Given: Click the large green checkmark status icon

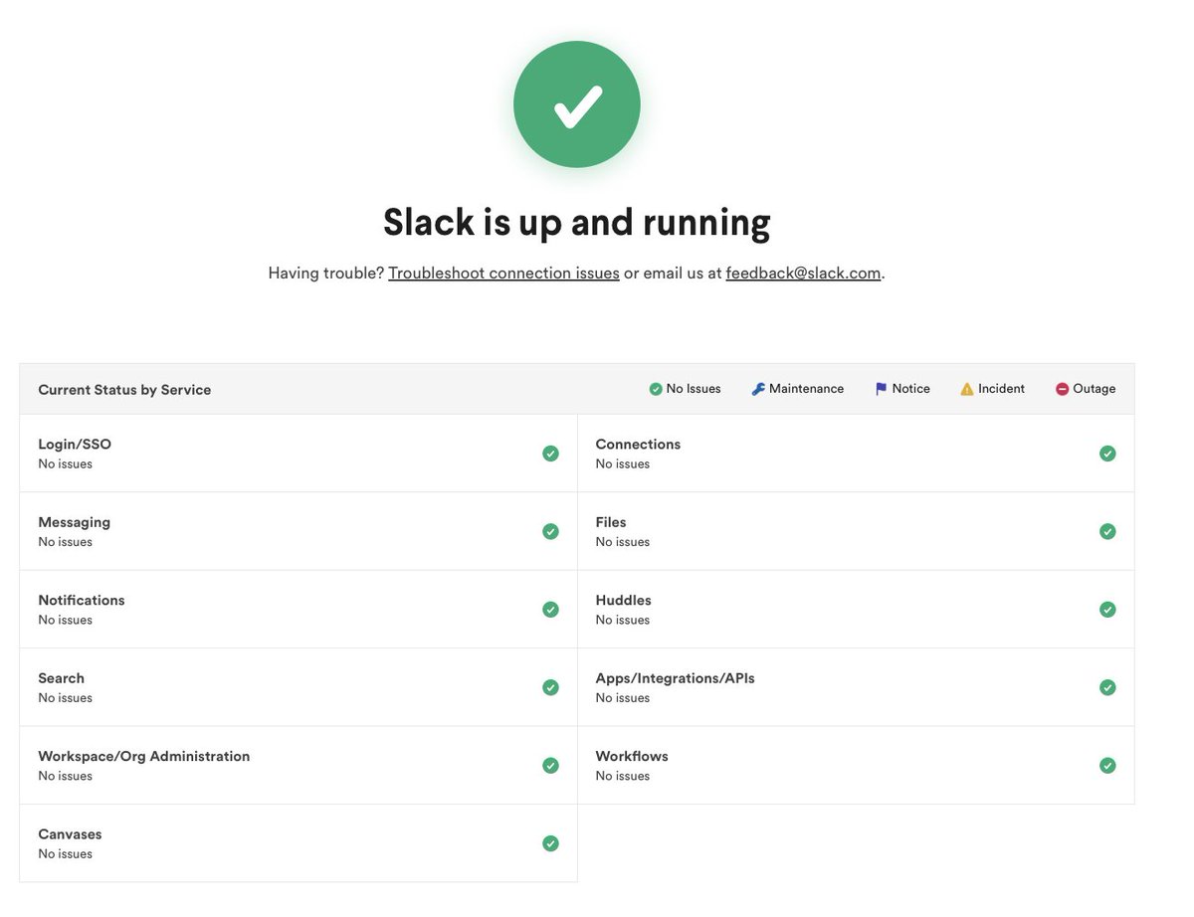Looking at the screenshot, I should tap(577, 104).
